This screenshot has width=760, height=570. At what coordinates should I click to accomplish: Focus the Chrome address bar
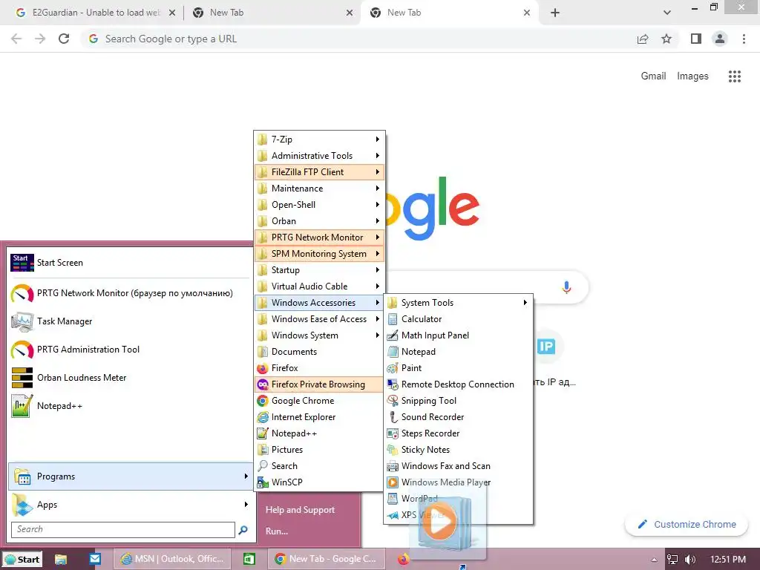(358, 39)
